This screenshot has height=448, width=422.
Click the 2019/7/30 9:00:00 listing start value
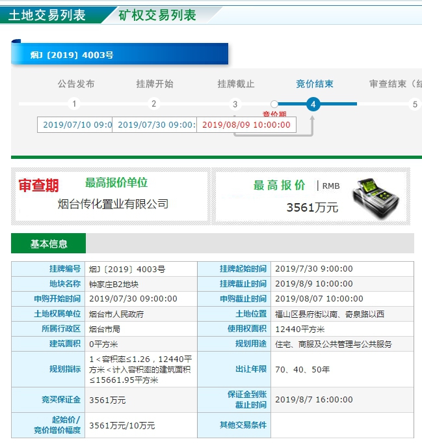[x=314, y=269]
